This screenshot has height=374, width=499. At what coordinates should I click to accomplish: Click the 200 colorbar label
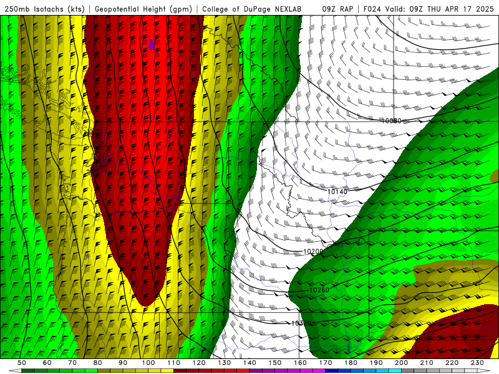pos(401,363)
